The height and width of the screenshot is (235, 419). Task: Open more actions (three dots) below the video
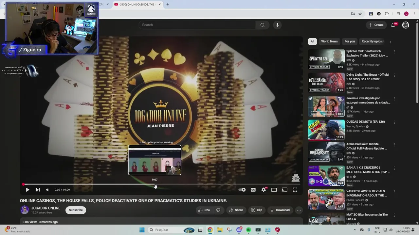pyautogui.click(x=299, y=210)
